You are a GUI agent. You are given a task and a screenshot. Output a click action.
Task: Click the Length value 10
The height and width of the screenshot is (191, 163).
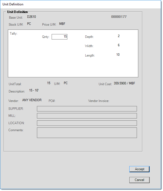(118, 55)
